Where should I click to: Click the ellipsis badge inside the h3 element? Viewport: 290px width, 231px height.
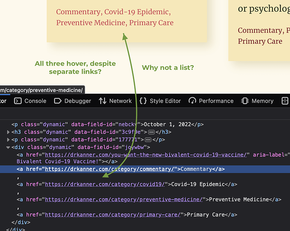click(151, 132)
